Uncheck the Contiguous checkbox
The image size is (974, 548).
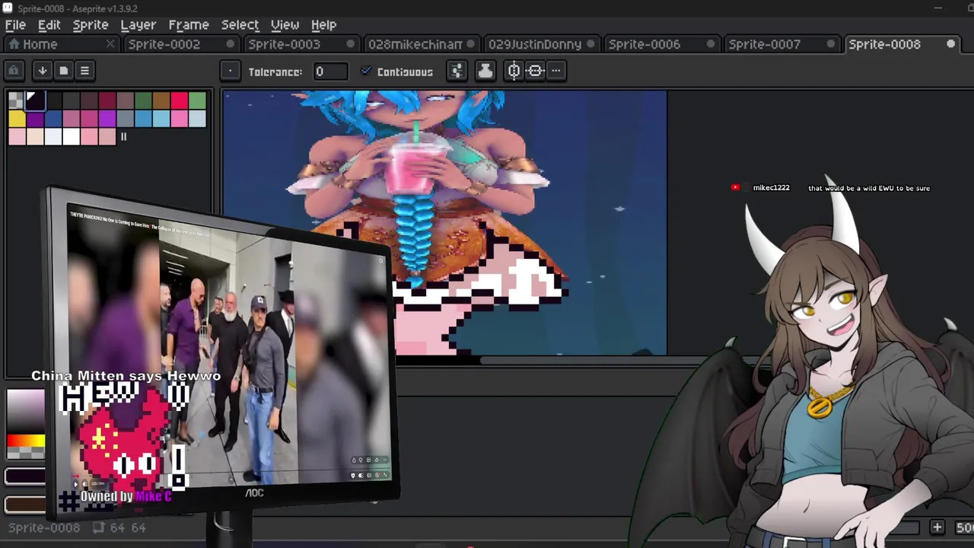pyautogui.click(x=366, y=72)
